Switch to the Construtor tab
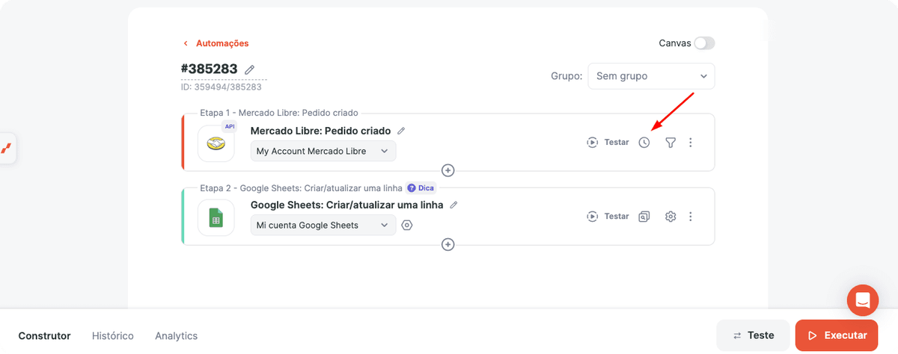This screenshot has height=354, width=898. [x=44, y=336]
